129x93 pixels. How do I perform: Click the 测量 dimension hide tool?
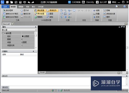pos(96,14)
